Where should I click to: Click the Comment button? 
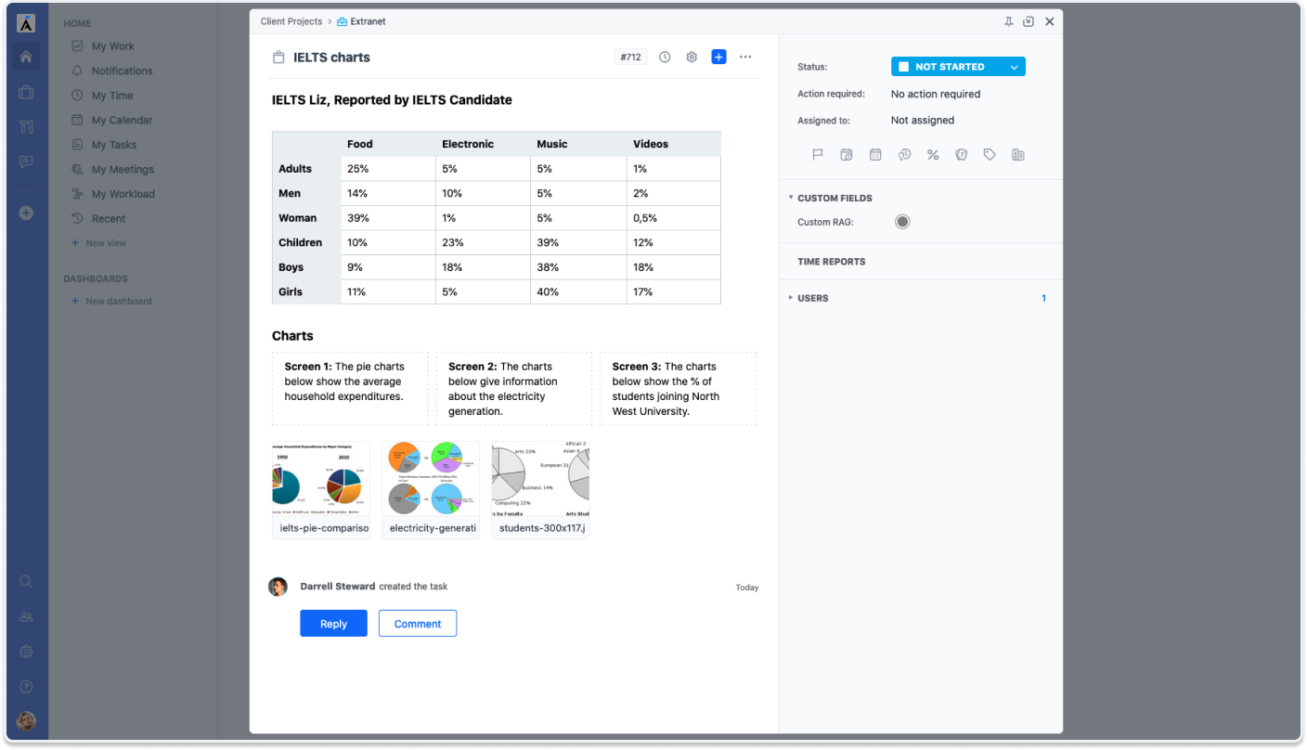click(x=418, y=624)
